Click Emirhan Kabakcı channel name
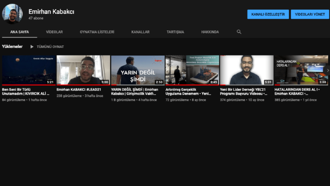The height and width of the screenshot is (186, 330). coord(51,12)
